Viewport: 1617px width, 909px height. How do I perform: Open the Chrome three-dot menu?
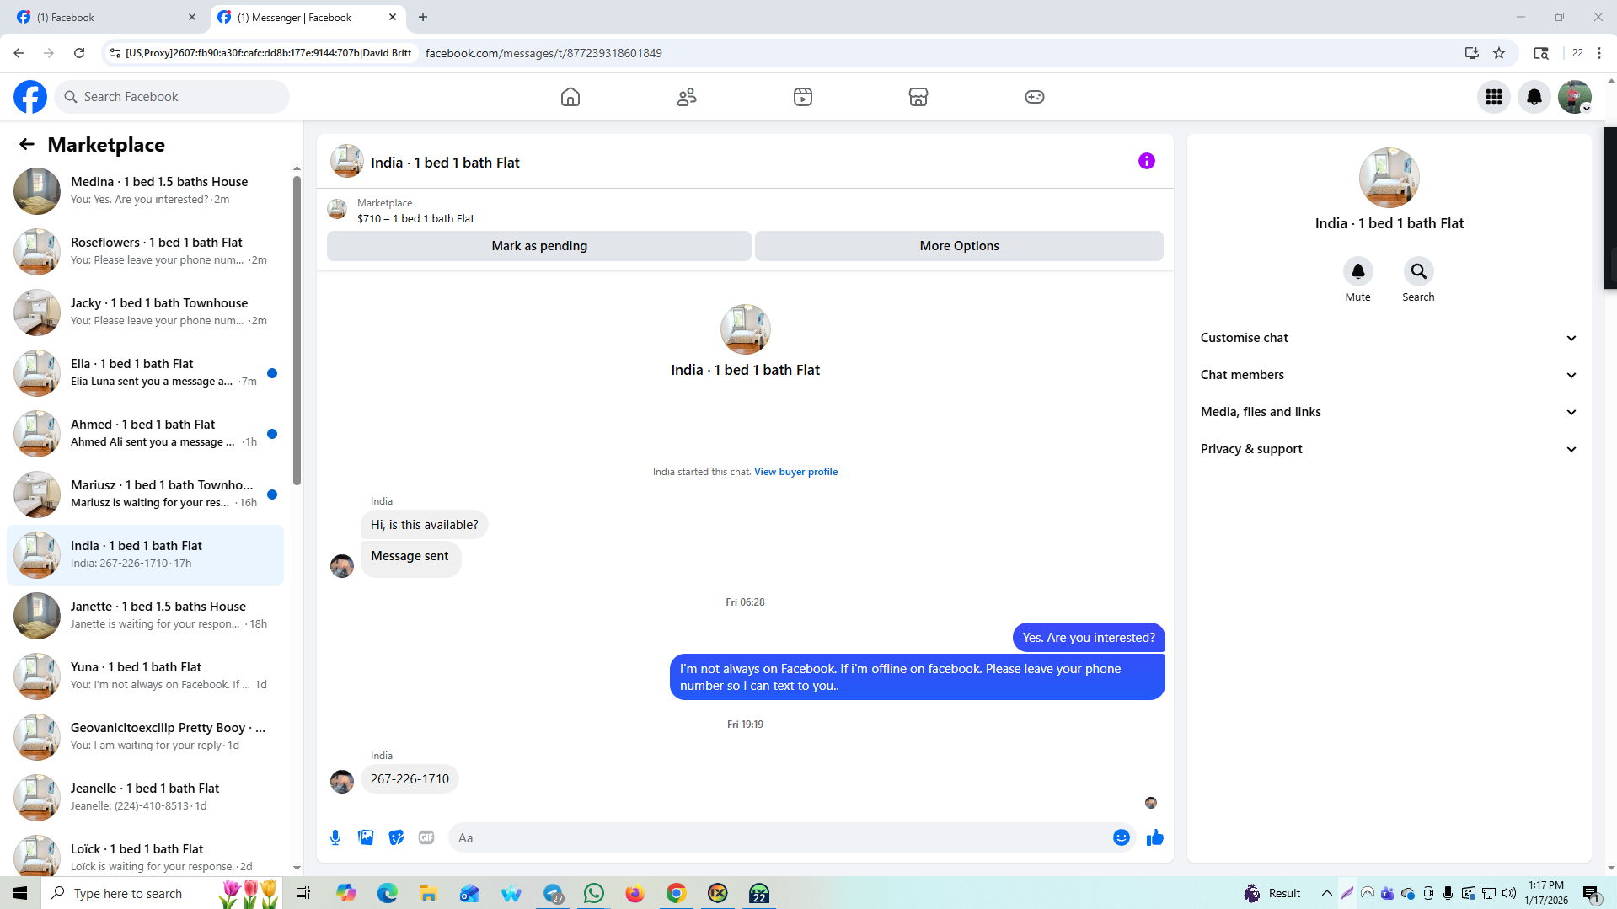tap(1599, 53)
